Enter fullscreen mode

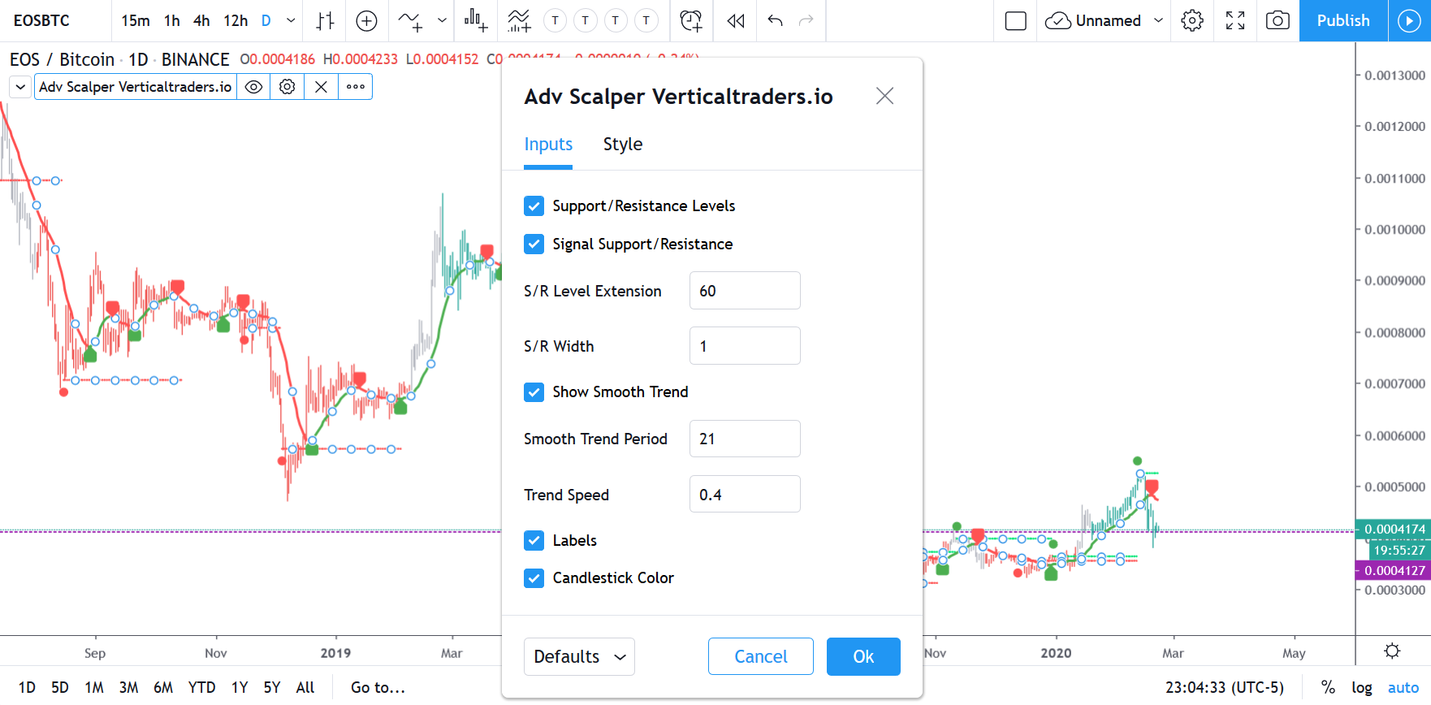pyautogui.click(x=1235, y=21)
